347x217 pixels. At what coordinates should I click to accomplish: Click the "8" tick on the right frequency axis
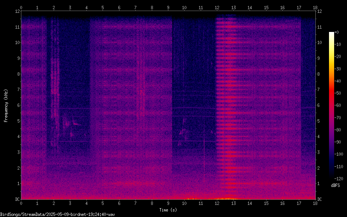tap(319, 74)
